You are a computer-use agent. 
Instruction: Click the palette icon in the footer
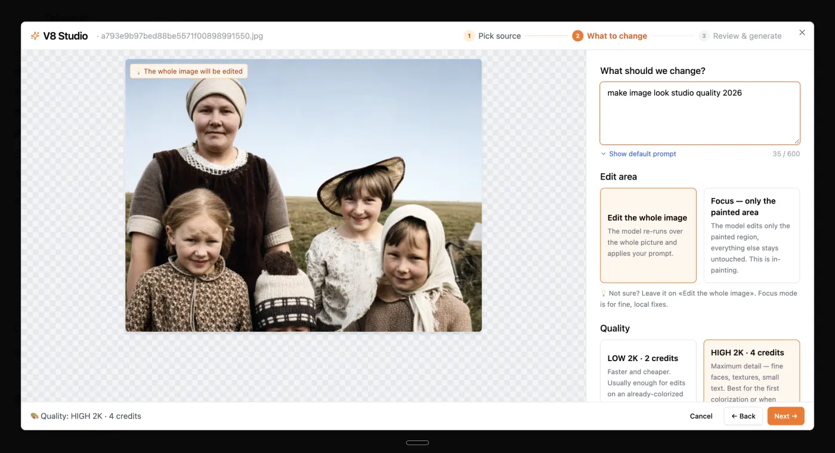point(35,416)
